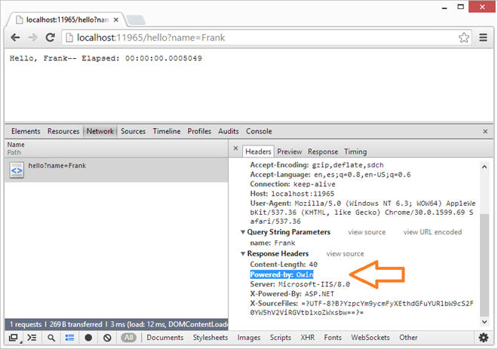The width and height of the screenshot is (498, 349).
Task: Click the highlighted Powered-by: Owin header
Action: click(281, 274)
